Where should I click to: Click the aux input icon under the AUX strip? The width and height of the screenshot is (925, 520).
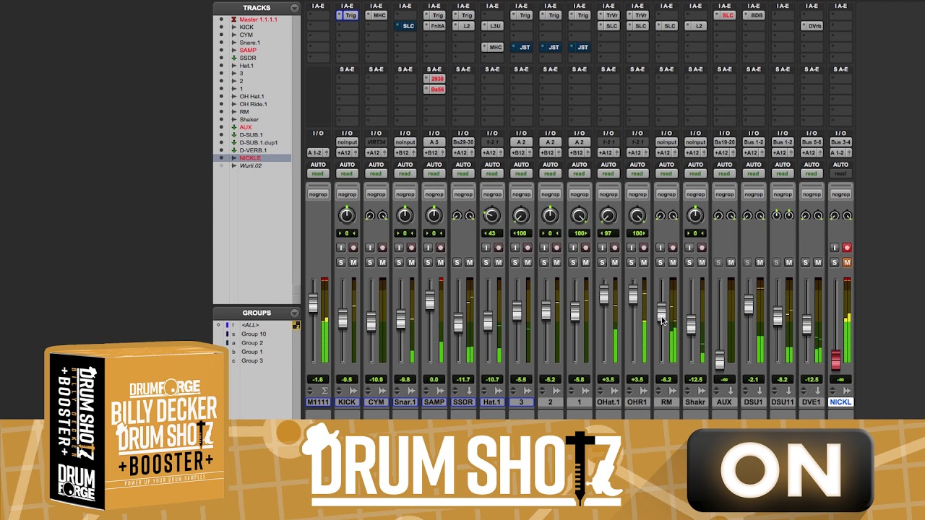(731, 391)
